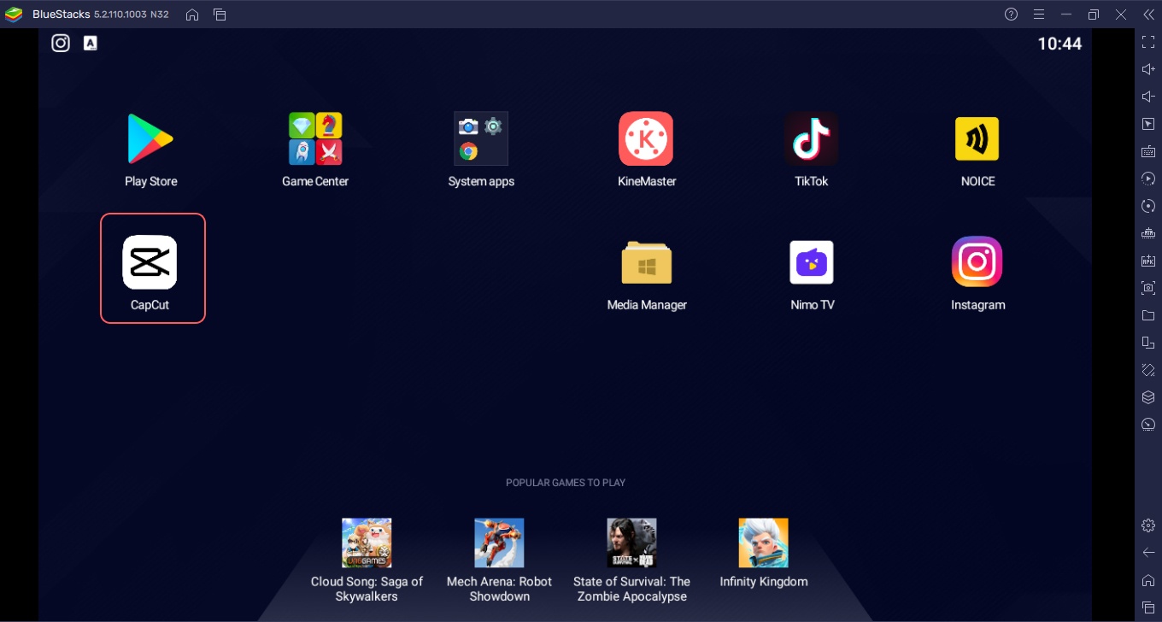This screenshot has width=1162, height=622.
Task: Click the Home icon in the sidebar
Action: point(1148,580)
